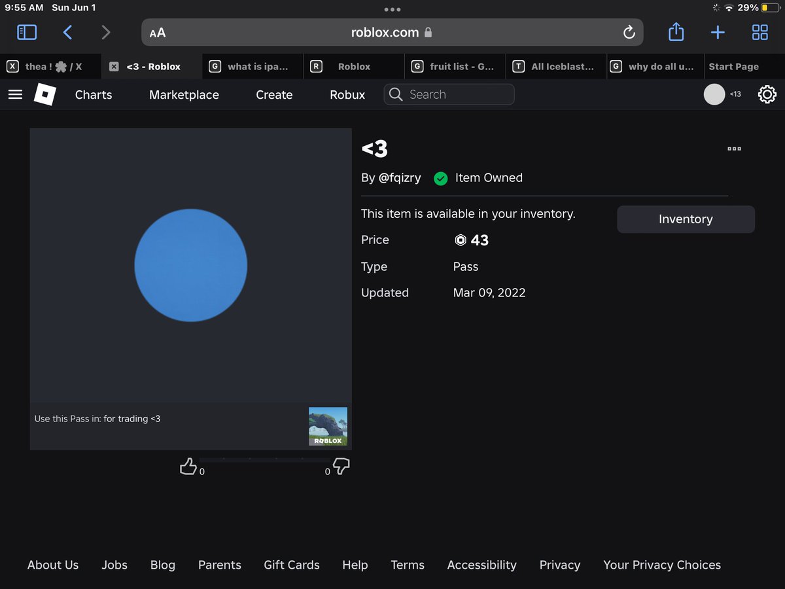The image size is (785, 589).
Task: Open the Roblox hamburger menu
Action: [x=16, y=95]
